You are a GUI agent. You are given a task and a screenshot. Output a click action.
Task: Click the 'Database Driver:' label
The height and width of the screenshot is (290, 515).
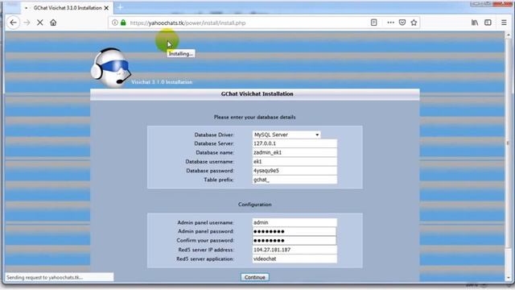pyautogui.click(x=214, y=135)
